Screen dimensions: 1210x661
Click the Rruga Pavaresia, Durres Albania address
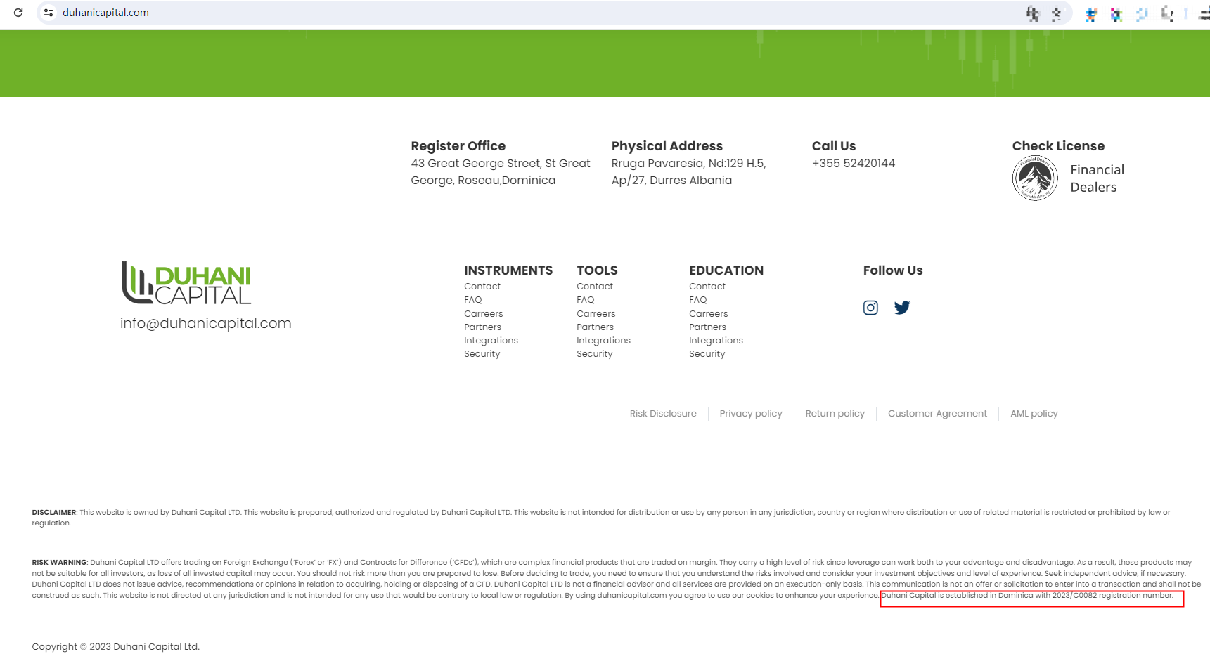click(x=688, y=172)
